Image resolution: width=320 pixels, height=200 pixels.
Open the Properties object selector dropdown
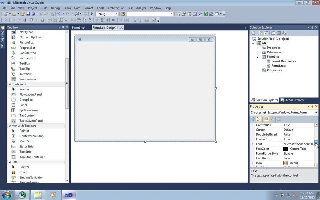coord(316,112)
